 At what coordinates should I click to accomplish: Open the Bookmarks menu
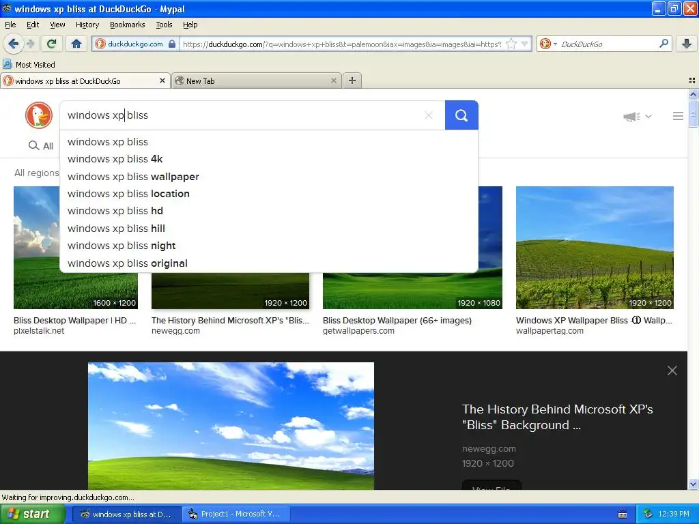click(x=127, y=25)
